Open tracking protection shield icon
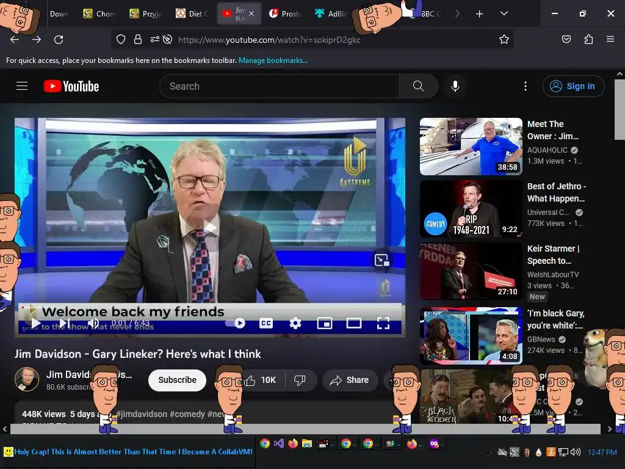 pos(121,39)
